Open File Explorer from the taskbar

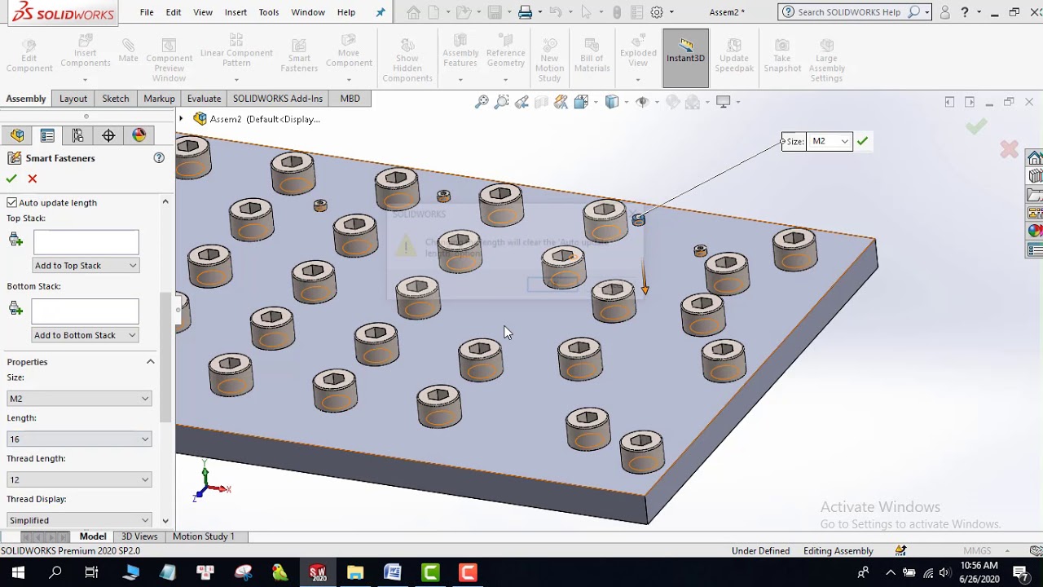[x=355, y=572]
